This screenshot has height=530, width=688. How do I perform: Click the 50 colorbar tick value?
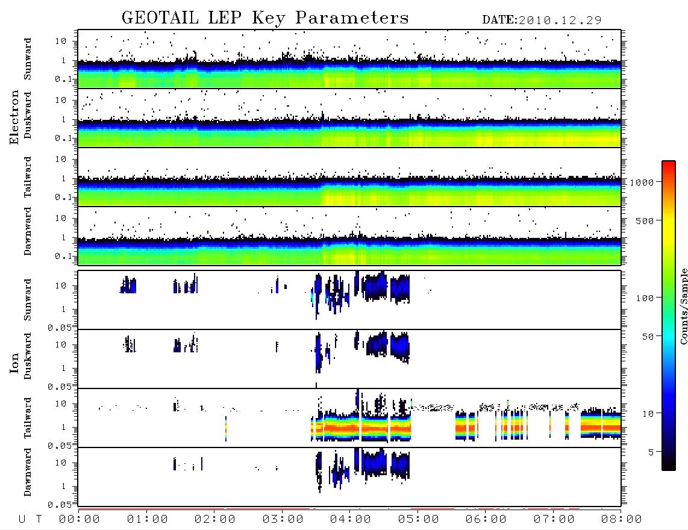point(648,337)
